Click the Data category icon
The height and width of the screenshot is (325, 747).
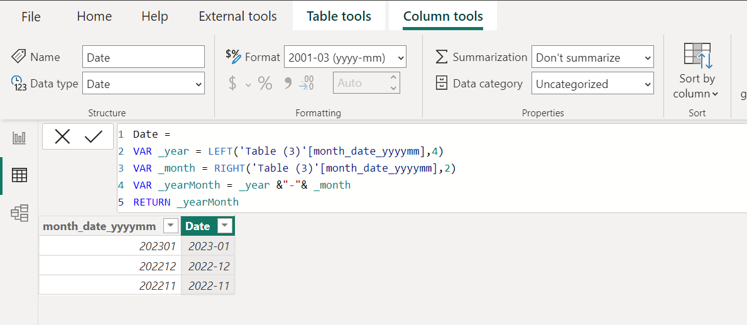coord(442,84)
